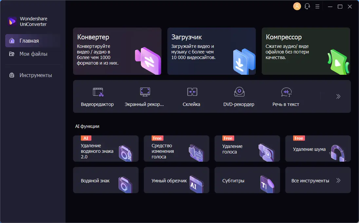Launch the Экранный рекордер
This screenshot has width=359, height=223.
tap(144, 96)
